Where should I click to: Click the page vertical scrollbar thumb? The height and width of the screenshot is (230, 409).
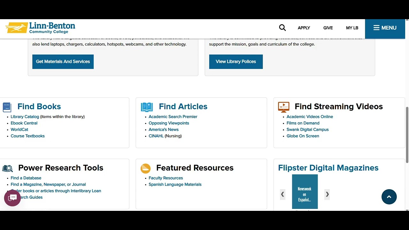tap(407, 135)
